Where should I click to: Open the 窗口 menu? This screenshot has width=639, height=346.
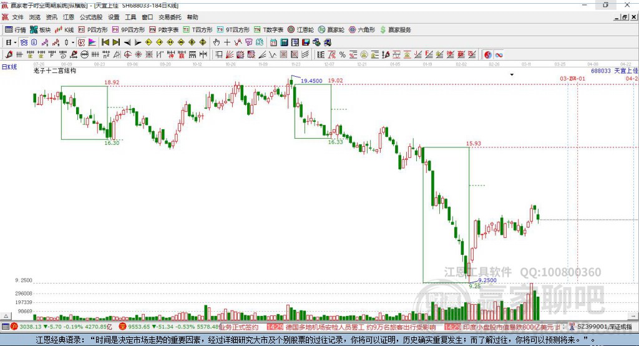click(147, 17)
